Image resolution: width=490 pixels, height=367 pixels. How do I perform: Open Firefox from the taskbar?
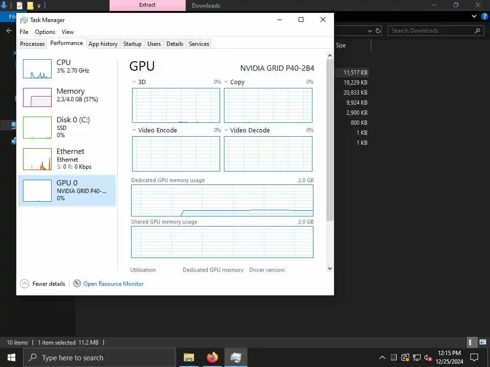212,357
